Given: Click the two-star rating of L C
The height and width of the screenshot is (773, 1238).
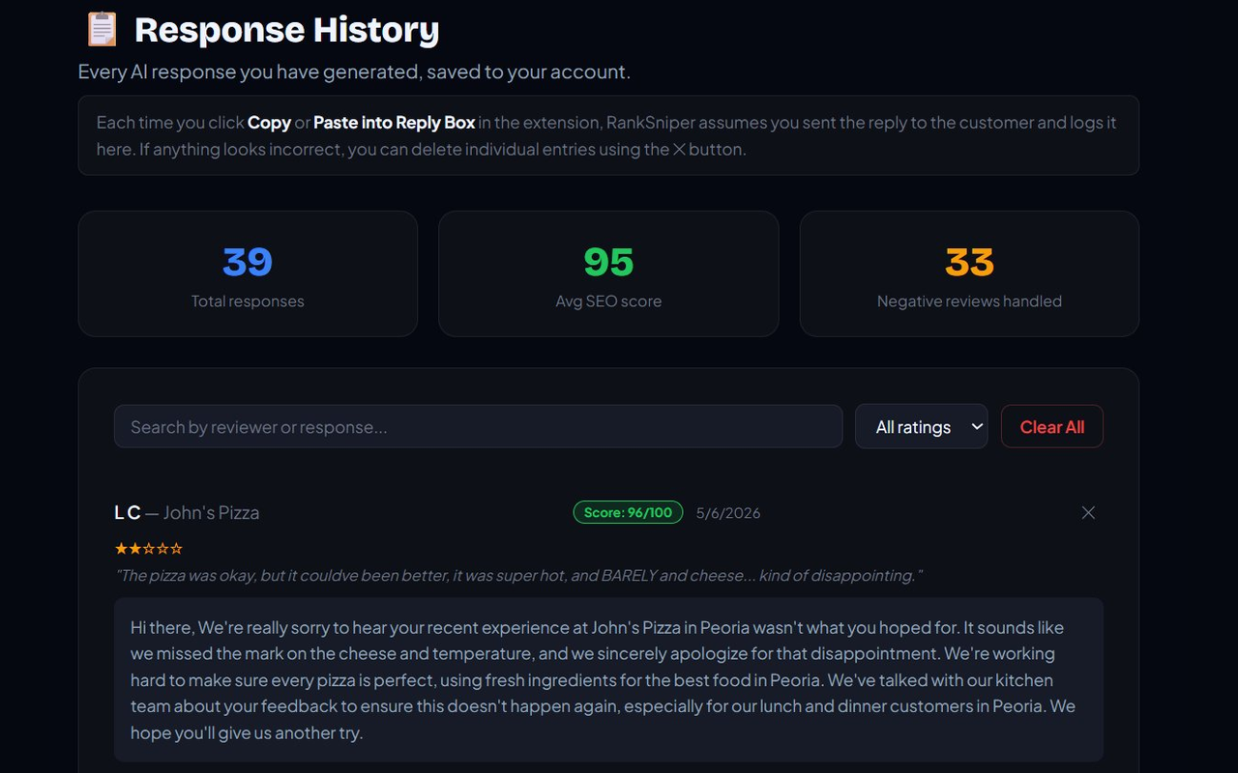Looking at the screenshot, I should (148, 549).
